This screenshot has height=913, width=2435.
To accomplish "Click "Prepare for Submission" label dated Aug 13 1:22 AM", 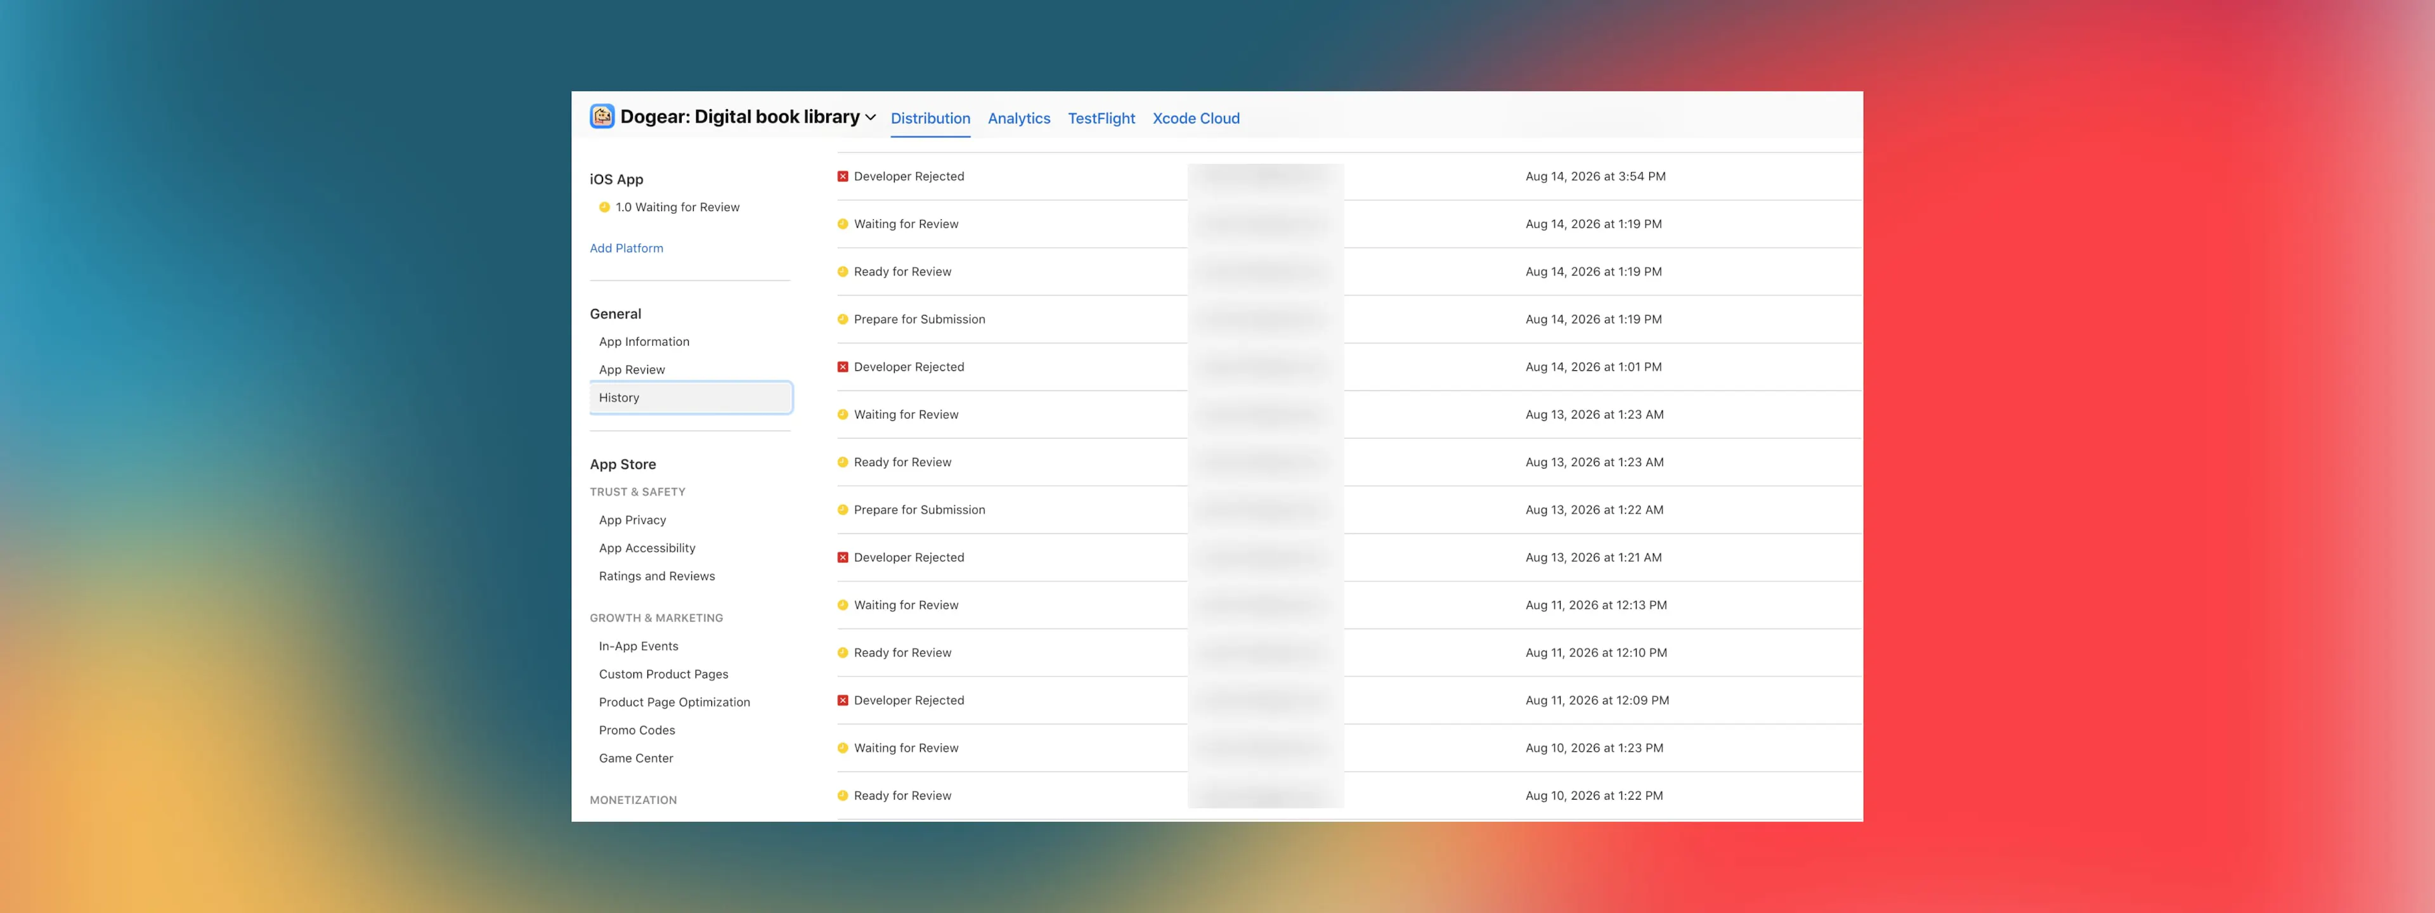I will tap(919, 510).
